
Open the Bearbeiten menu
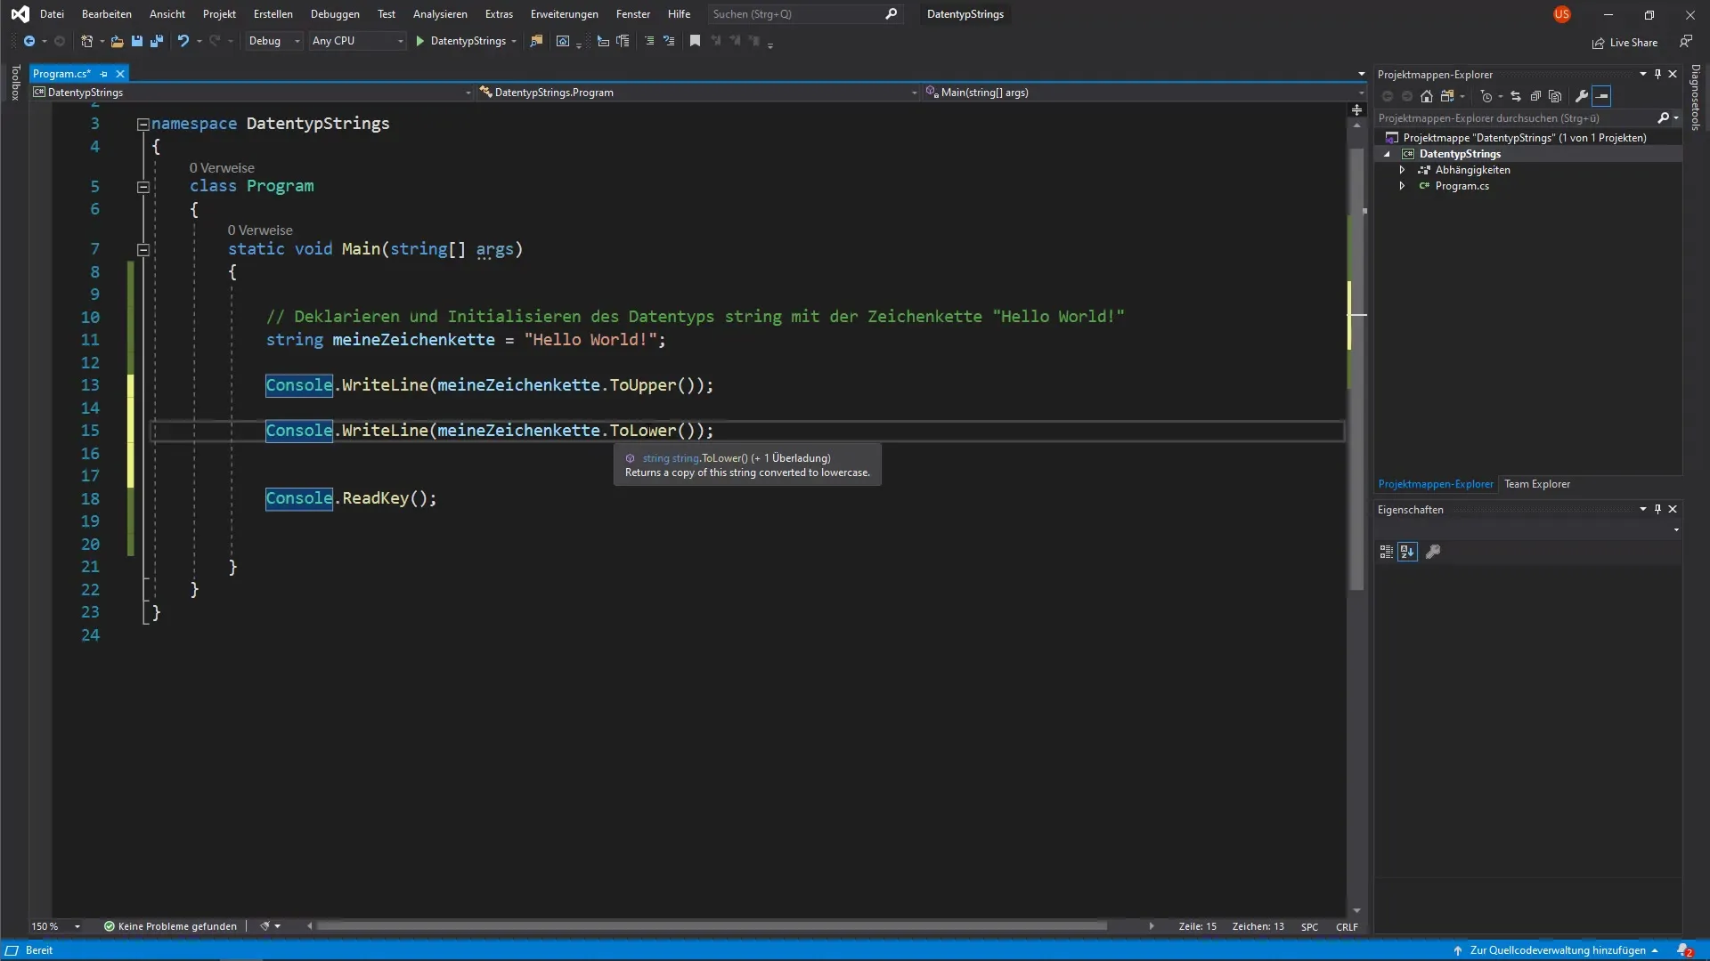click(x=107, y=14)
